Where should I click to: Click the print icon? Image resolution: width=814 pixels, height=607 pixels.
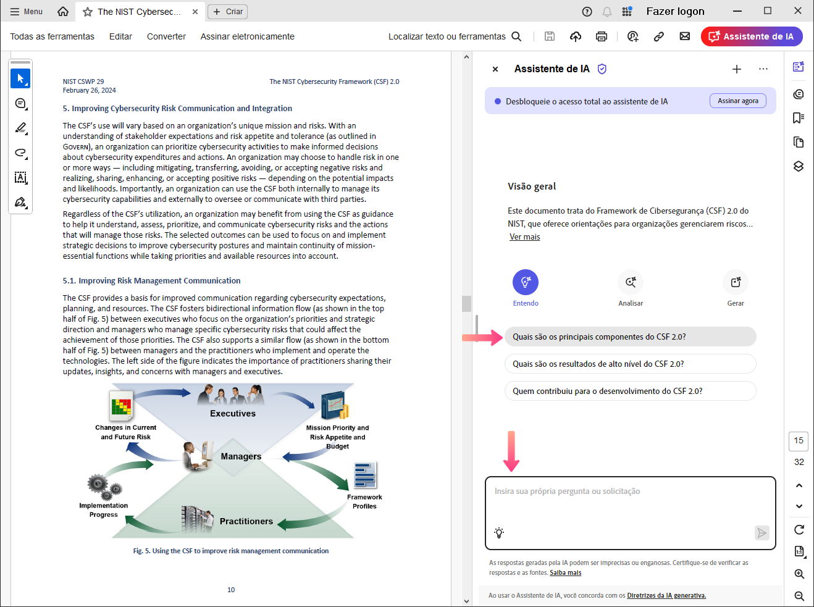[602, 36]
